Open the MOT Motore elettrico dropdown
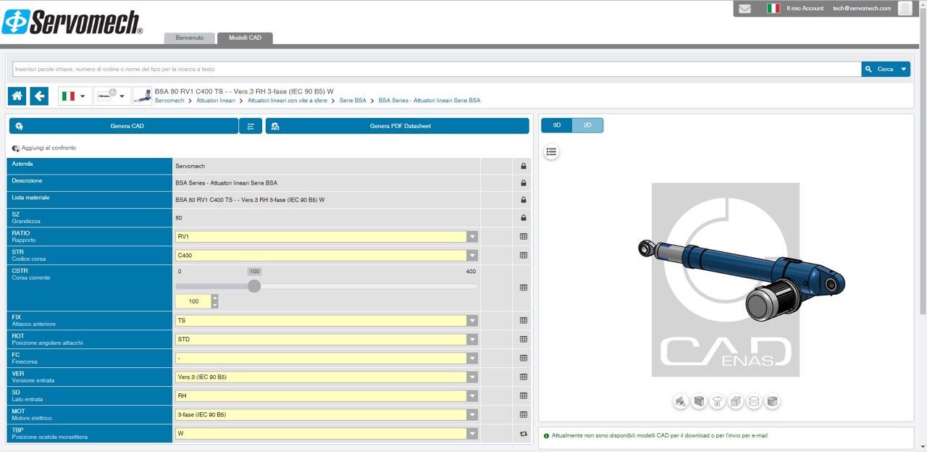Image resolution: width=927 pixels, height=452 pixels. coord(327,414)
